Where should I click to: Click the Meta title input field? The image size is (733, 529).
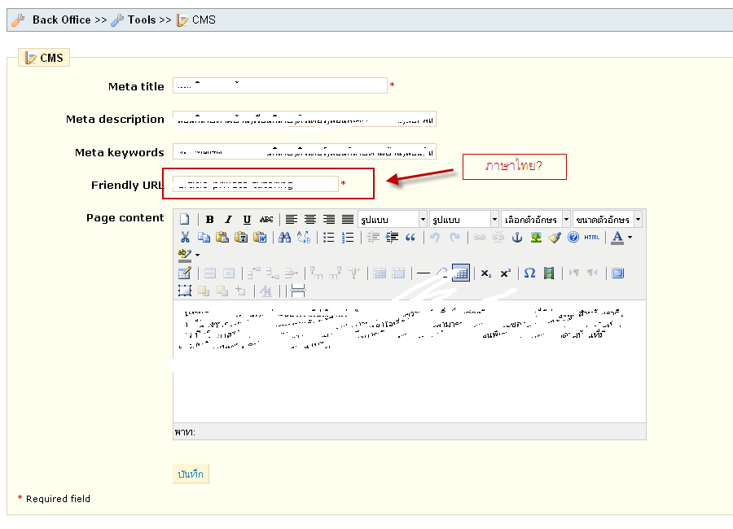tap(280, 85)
